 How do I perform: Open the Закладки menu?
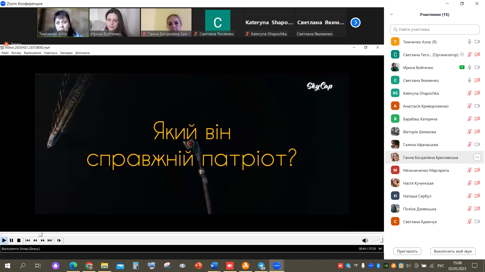click(66, 53)
